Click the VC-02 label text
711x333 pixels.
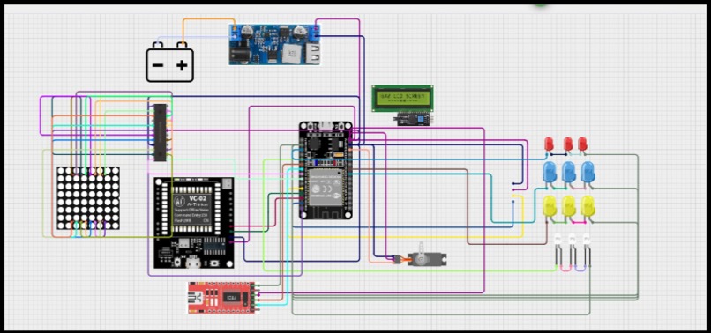[x=197, y=198]
